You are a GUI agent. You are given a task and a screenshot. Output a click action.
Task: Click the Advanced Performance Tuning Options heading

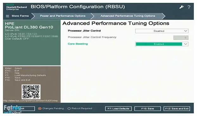(x=116, y=23)
